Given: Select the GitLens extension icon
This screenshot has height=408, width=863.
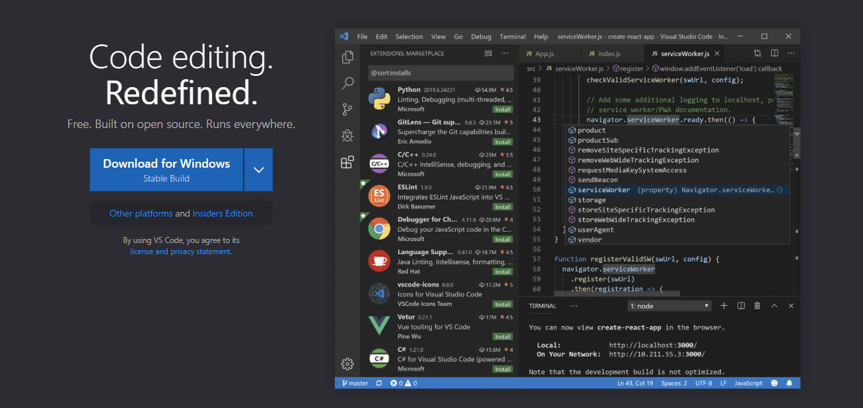Looking at the screenshot, I should click(x=379, y=131).
